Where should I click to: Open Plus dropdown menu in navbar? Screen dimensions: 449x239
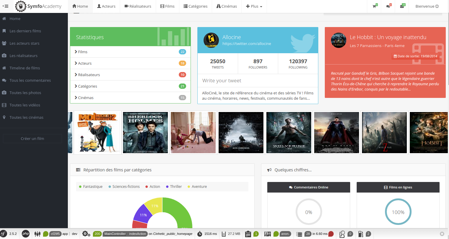254,6
